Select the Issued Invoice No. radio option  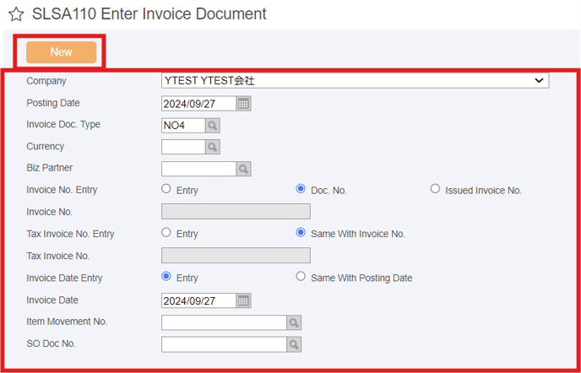pos(435,189)
